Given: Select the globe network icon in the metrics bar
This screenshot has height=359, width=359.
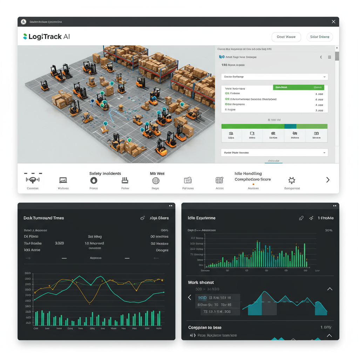Looking at the screenshot, I should (x=155, y=181).
